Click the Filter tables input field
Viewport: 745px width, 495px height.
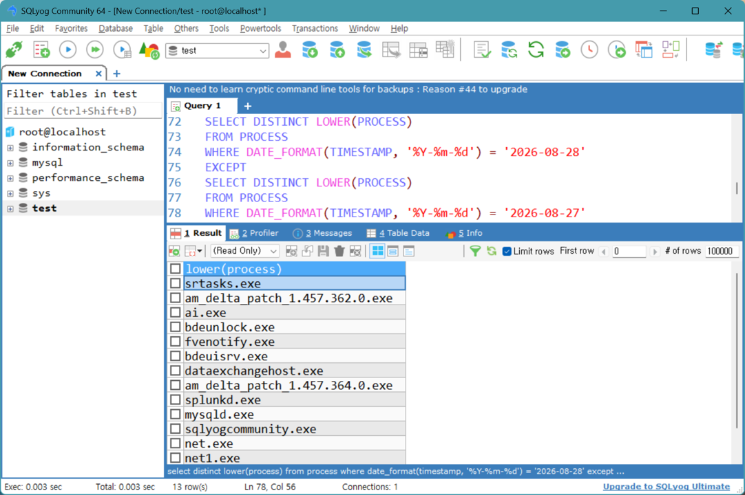(x=83, y=111)
